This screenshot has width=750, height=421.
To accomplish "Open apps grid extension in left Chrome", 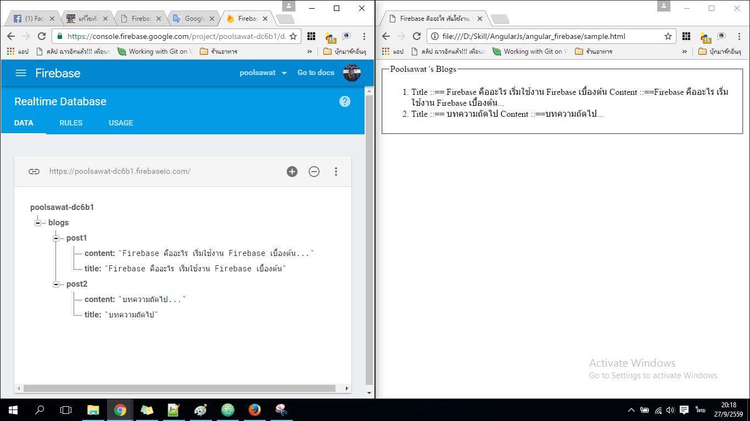I will pyautogui.click(x=311, y=36).
